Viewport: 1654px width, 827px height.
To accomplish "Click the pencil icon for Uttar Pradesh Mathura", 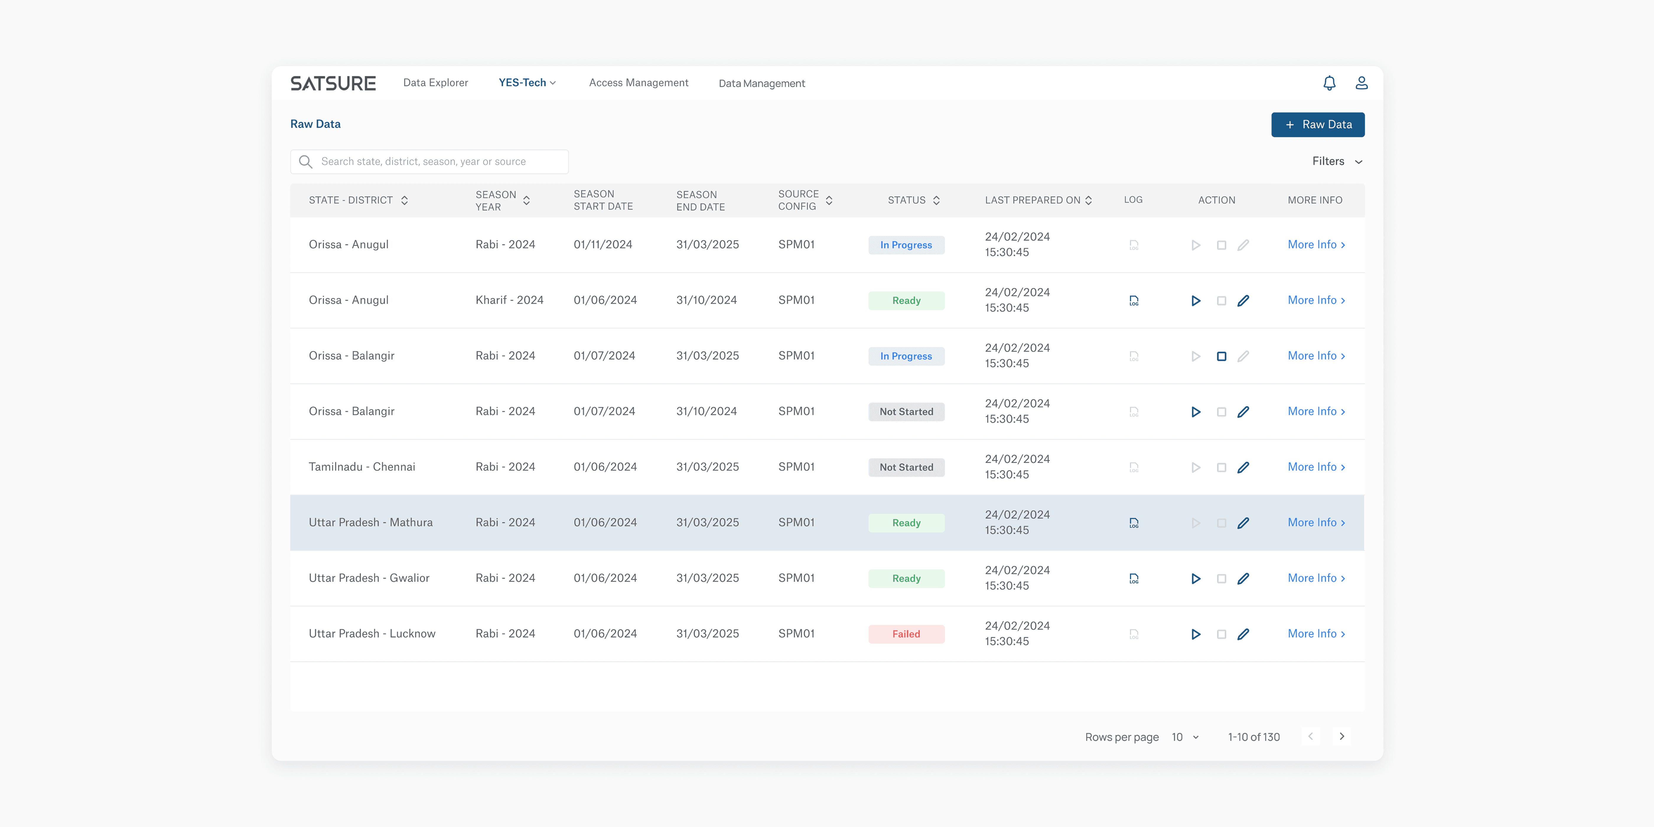I will click(x=1243, y=523).
